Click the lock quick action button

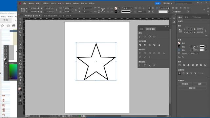click(200, 84)
